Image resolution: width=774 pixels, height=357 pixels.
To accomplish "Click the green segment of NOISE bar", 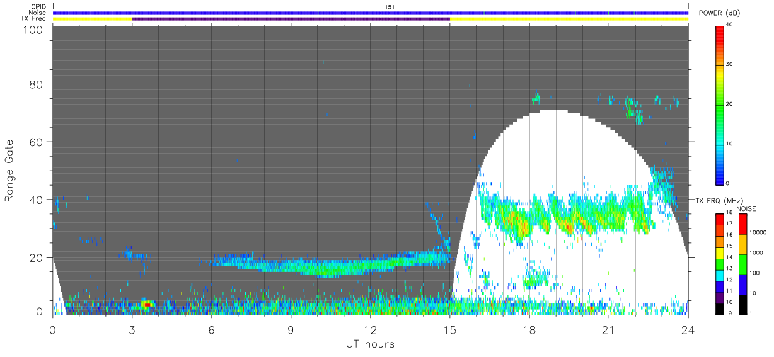I will pos(742,264).
